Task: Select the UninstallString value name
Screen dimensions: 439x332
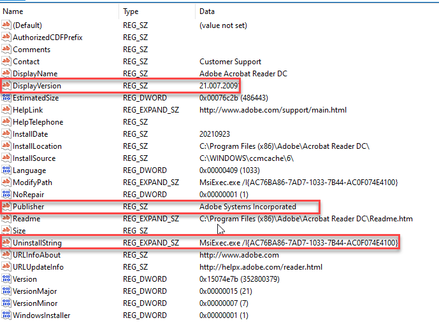Action: coord(37,243)
